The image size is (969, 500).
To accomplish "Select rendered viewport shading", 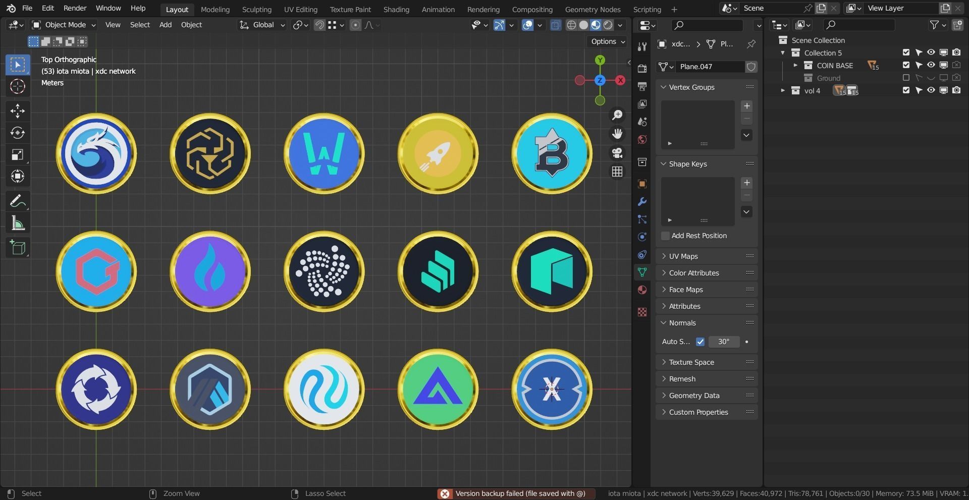I will 608,25.
